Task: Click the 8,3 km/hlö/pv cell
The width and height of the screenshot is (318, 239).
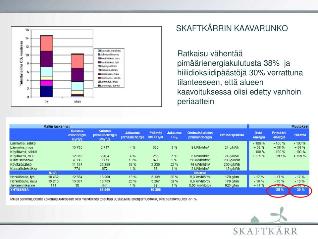Action: coord(200,177)
